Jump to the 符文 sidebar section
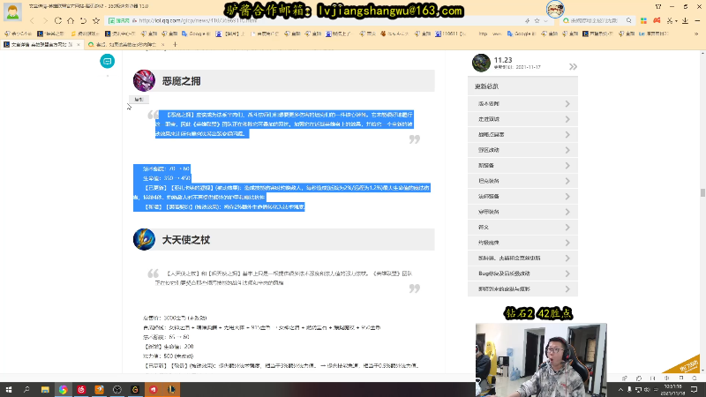The image size is (706, 397). point(522,228)
